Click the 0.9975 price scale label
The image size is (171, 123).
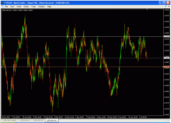(x=167, y=74)
